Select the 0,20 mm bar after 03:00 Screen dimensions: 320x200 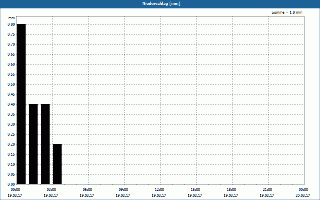tap(57, 164)
